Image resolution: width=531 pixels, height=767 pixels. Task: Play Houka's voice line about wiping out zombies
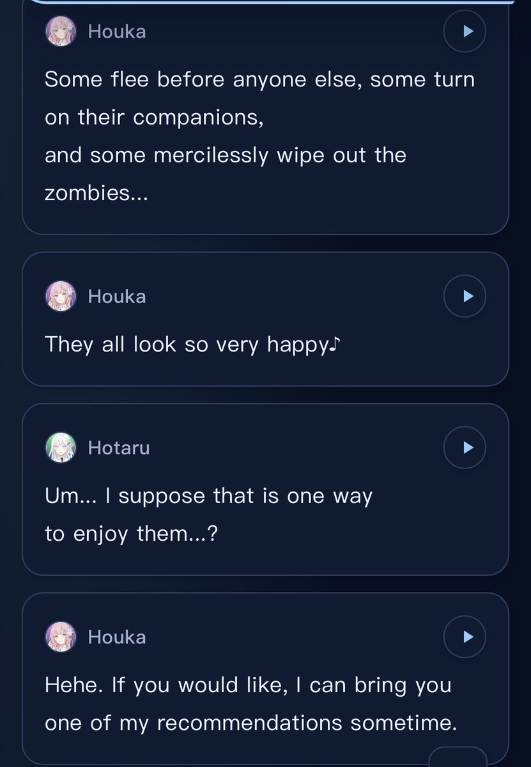(465, 31)
